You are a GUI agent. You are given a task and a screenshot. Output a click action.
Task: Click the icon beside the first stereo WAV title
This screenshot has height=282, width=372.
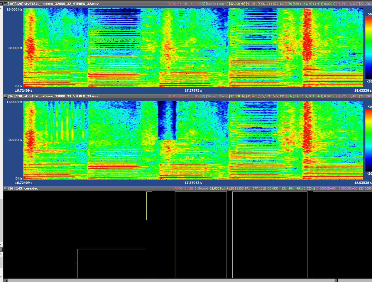5,4
